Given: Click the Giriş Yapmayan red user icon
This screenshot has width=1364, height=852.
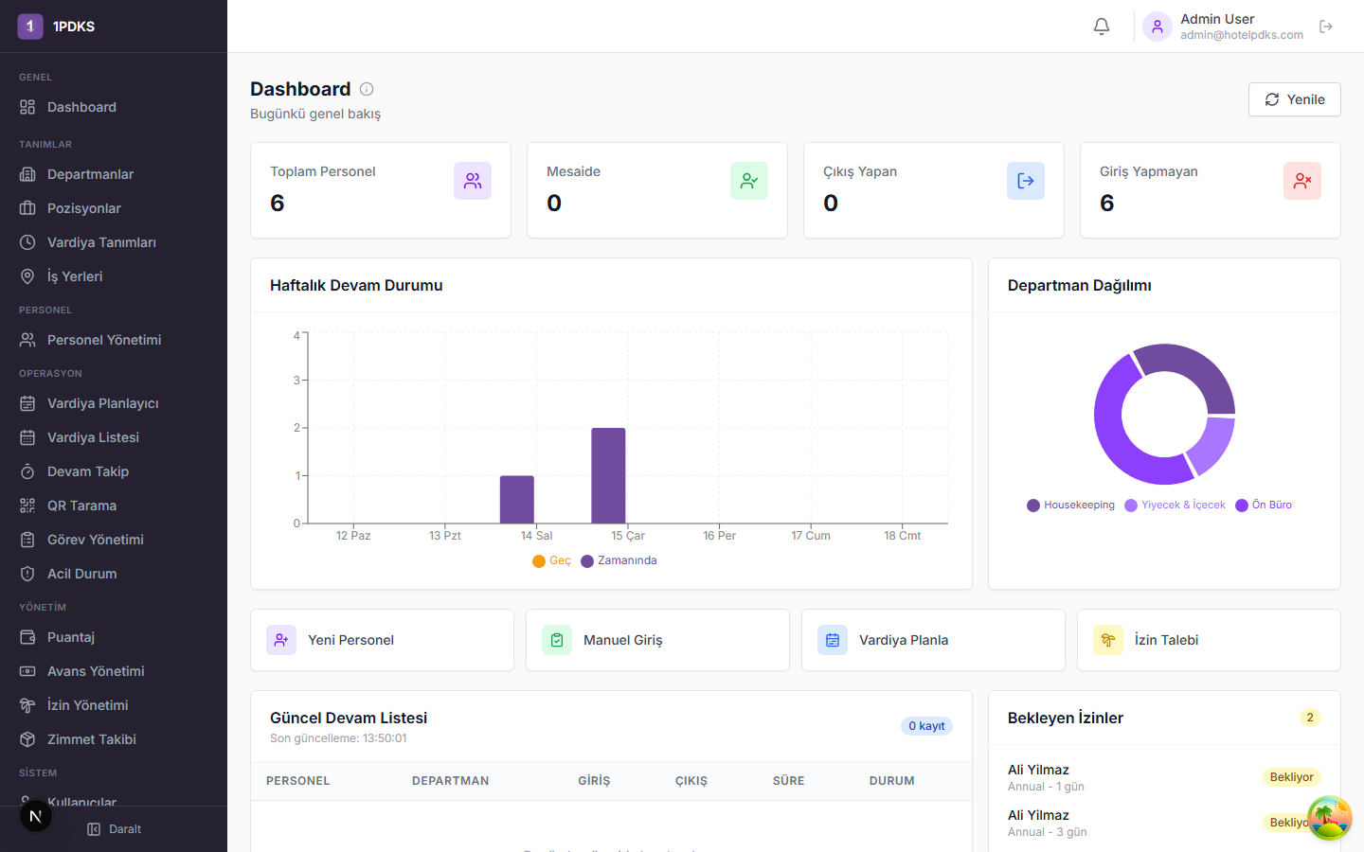Looking at the screenshot, I should coord(1301,181).
